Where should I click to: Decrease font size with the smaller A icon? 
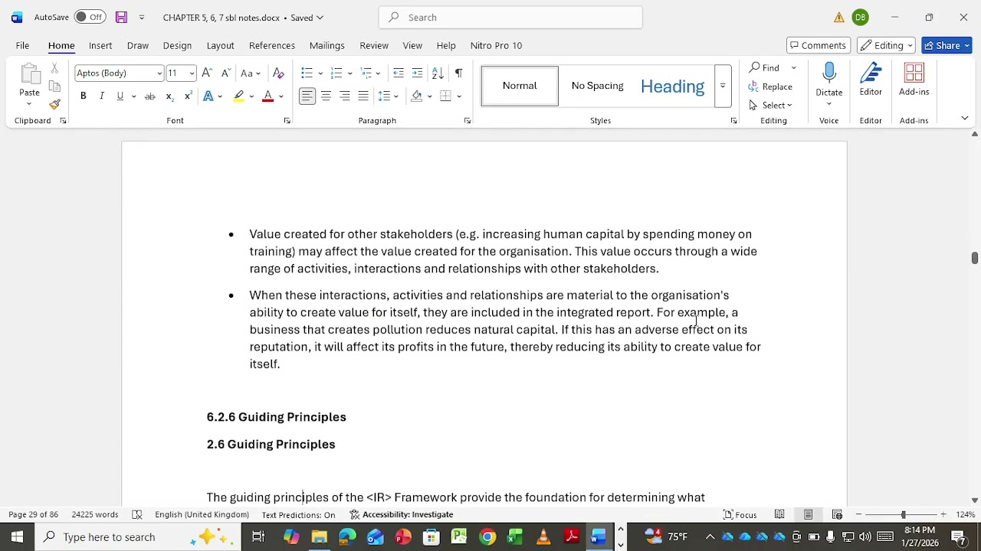tap(225, 73)
